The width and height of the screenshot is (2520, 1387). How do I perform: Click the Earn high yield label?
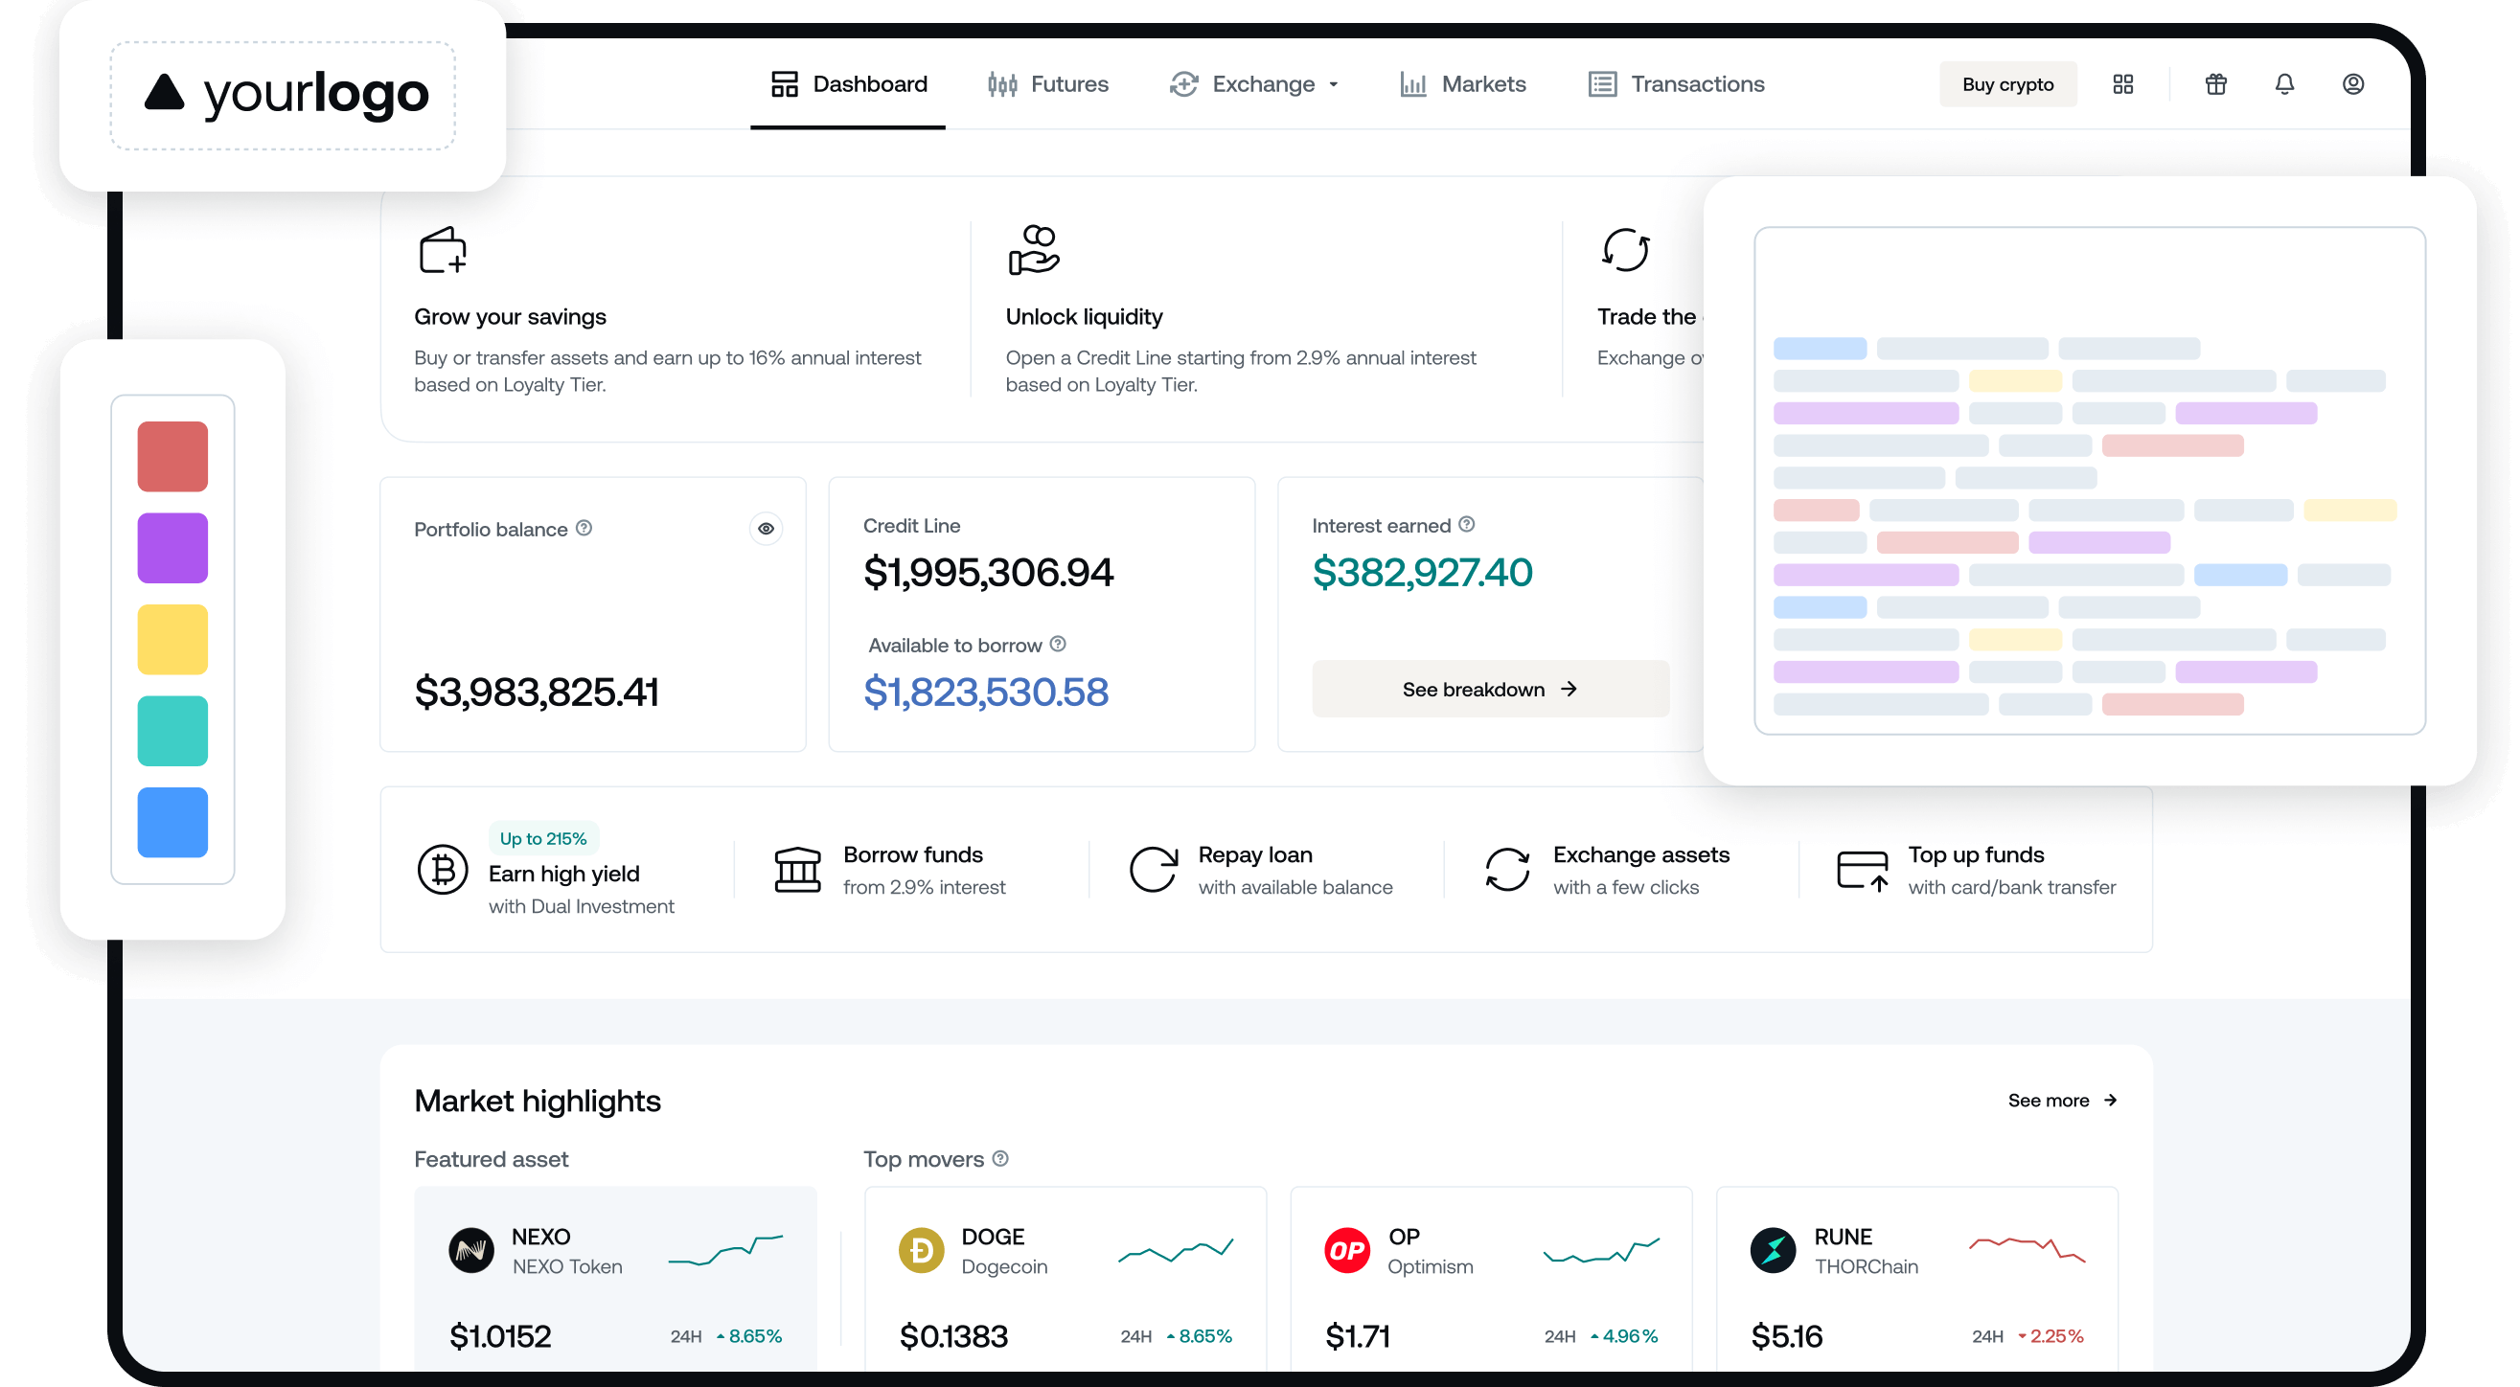[x=563, y=874]
